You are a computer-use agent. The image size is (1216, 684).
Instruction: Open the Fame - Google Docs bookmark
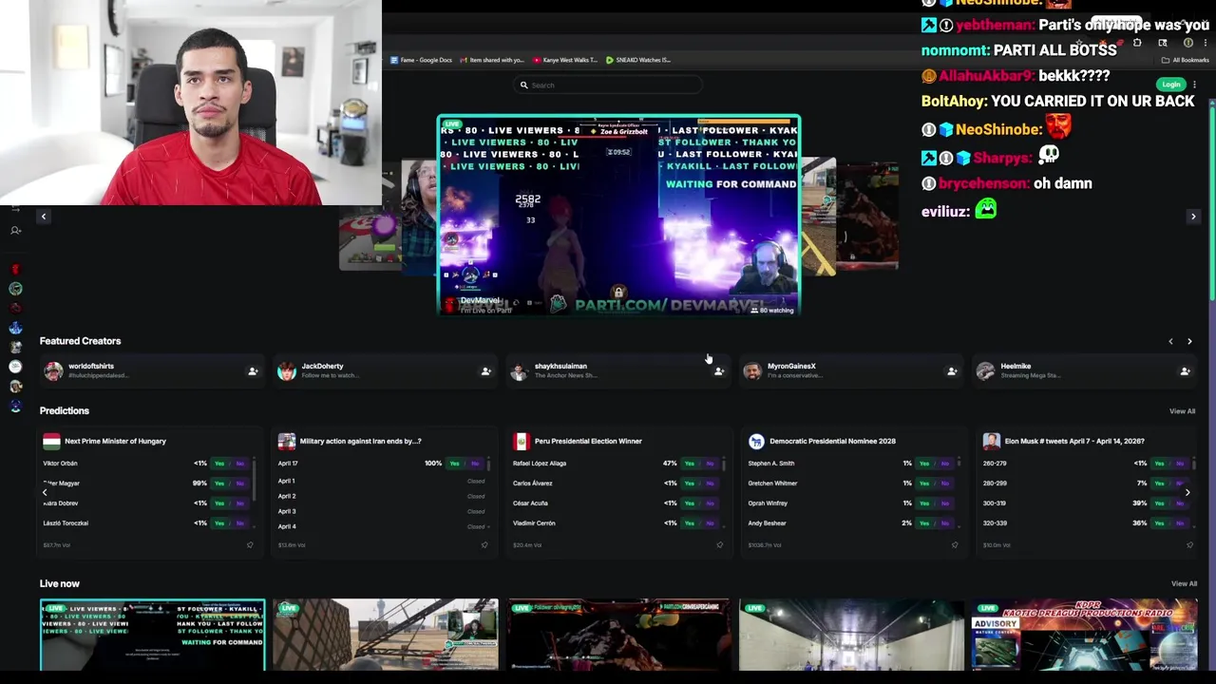(x=422, y=60)
